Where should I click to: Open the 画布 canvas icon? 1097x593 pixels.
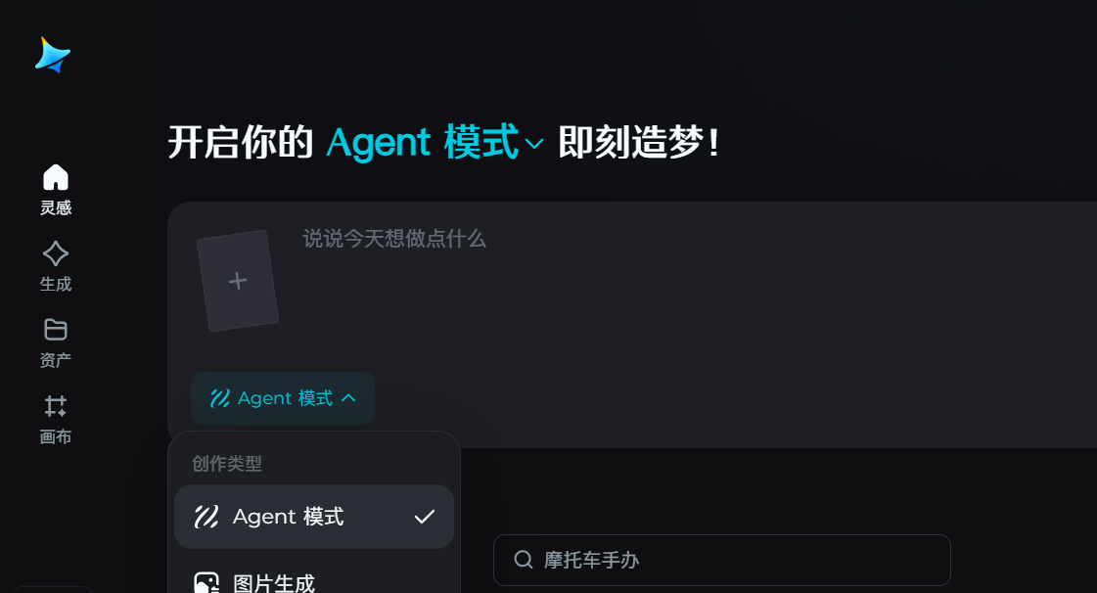click(55, 405)
